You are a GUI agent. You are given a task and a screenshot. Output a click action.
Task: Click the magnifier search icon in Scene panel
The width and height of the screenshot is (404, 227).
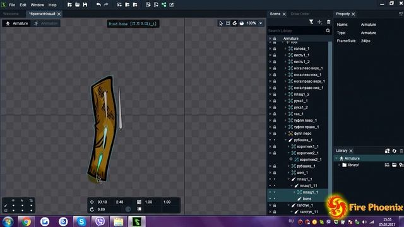[x=328, y=31]
